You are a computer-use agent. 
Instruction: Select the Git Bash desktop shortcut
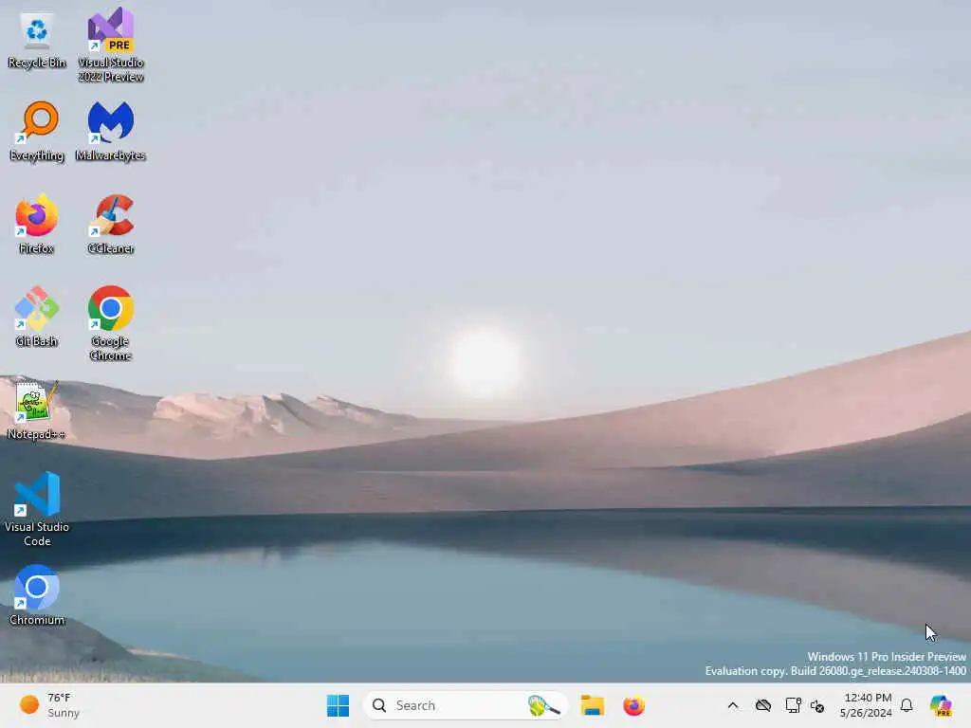37,317
